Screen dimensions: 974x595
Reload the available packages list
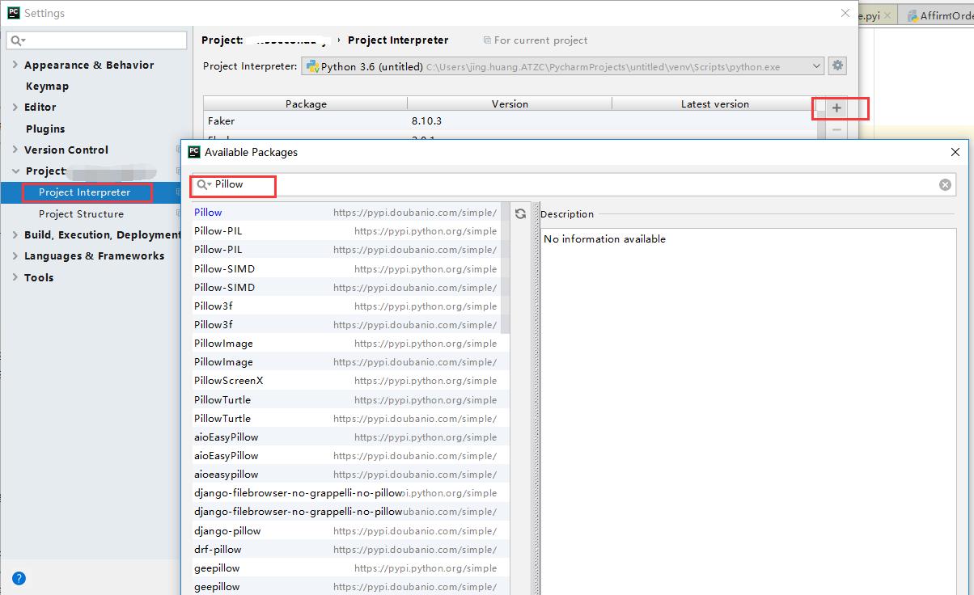[520, 213]
